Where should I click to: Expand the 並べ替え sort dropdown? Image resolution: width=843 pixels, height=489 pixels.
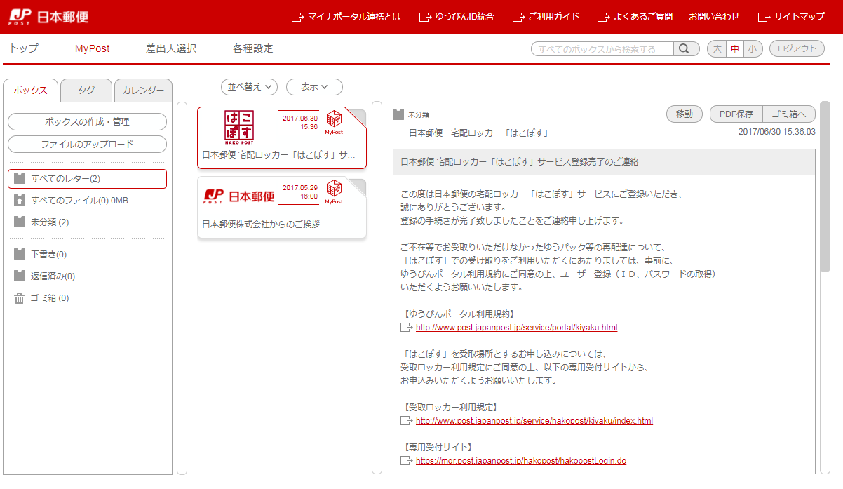coord(249,86)
